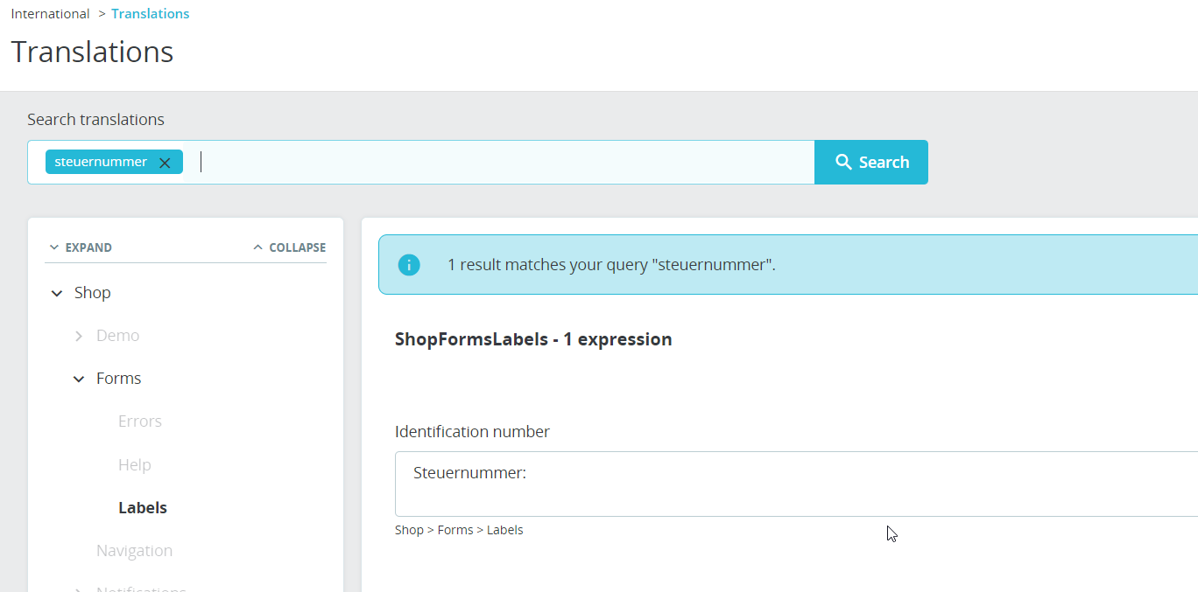This screenshot has width=1198, height=592.
Task: Open the Labels tree item
Action: (x=143, y=507)
